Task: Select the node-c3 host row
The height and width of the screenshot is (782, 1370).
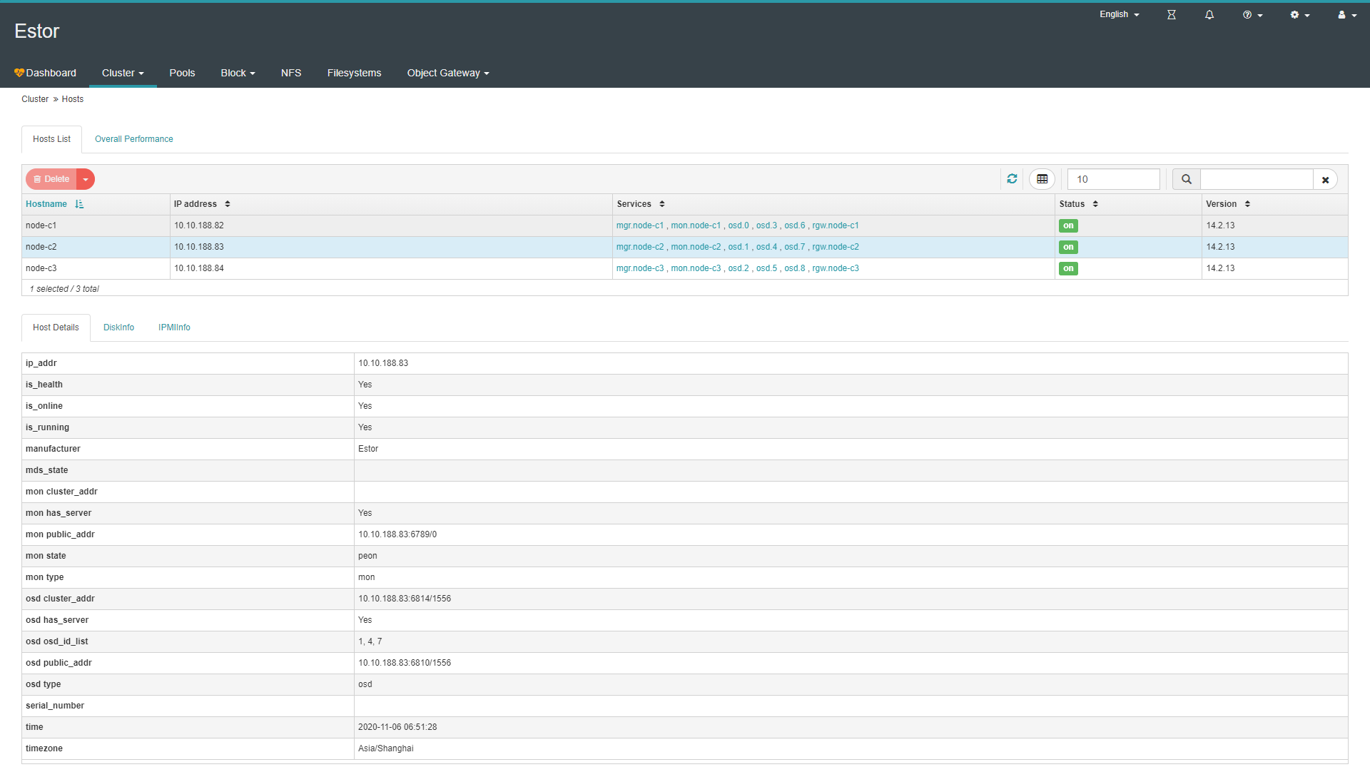Action: [x=96, y=268]
